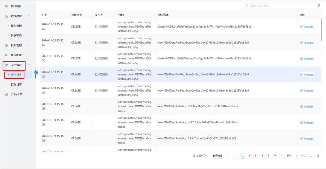The width and height of the screenshot is (326, 169).
Task: Select 模型管理 in the sidebar
Action: click(16, 26)
